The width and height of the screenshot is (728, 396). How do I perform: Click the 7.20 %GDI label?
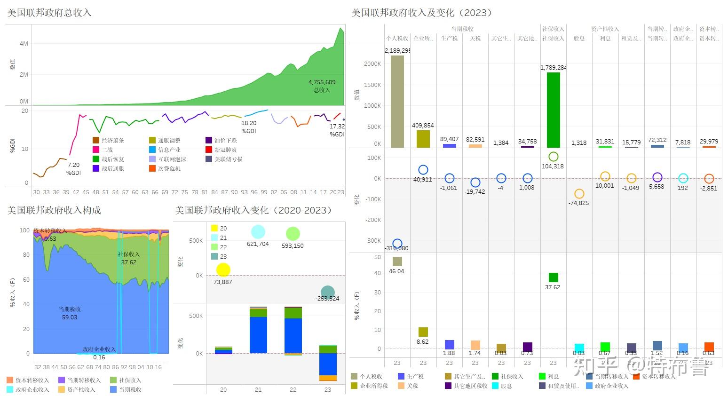tap(73, 169)
